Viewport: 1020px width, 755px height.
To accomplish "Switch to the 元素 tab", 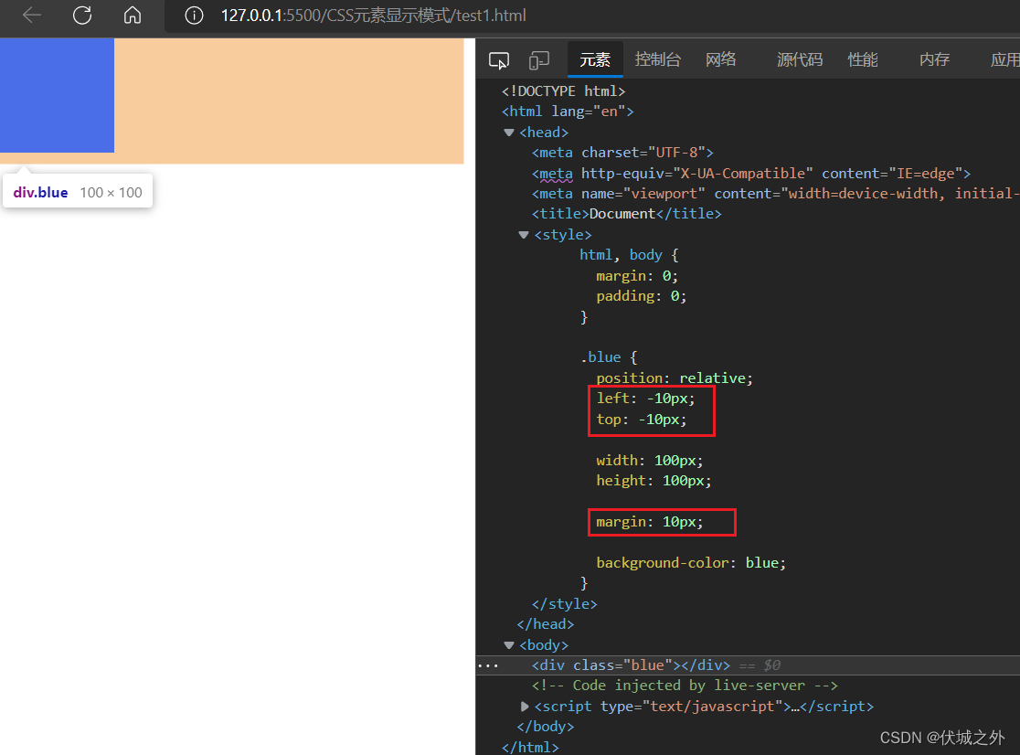I will pyautogui.click(x=595, y=59).
